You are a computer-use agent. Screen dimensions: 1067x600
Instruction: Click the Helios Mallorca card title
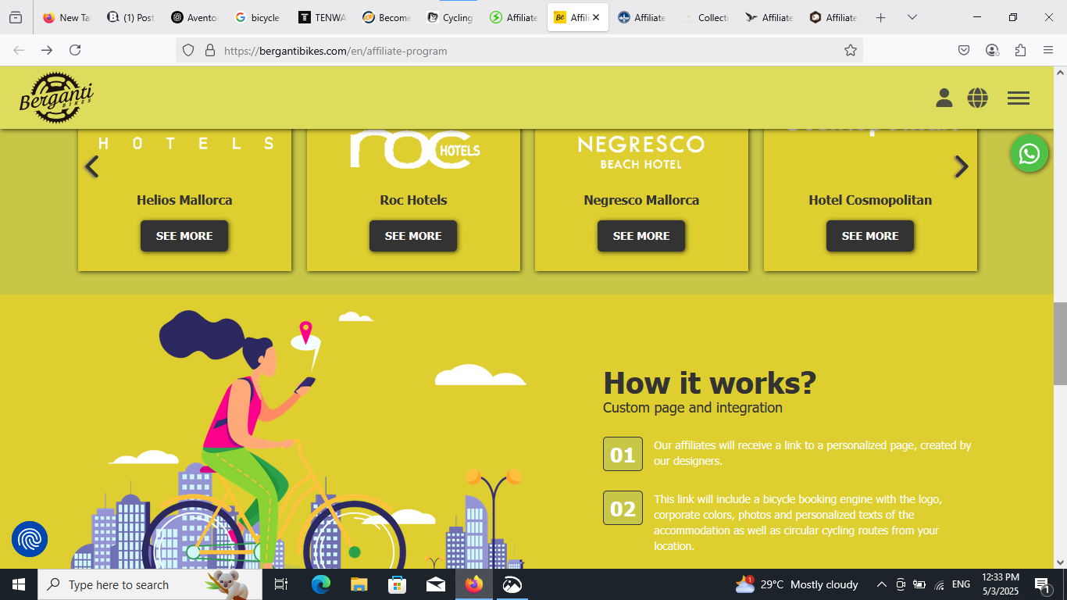(x=184, y=200)
